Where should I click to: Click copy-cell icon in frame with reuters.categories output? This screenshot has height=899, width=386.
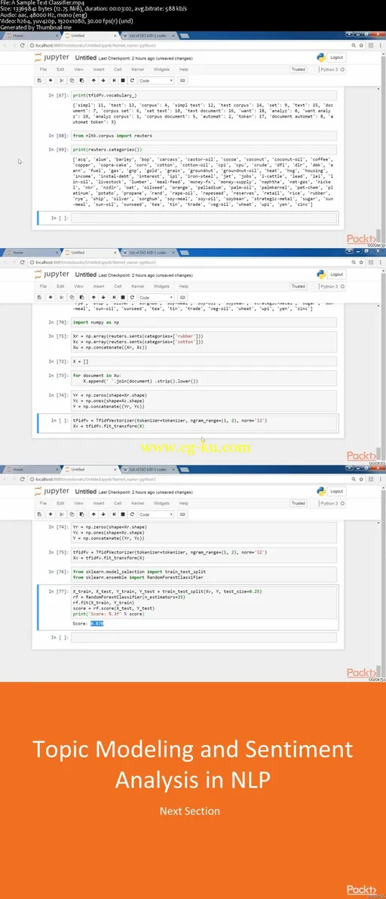(x=72, y=81)
